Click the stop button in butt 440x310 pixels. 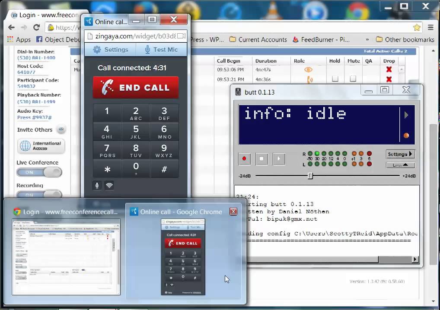[262, 158]
